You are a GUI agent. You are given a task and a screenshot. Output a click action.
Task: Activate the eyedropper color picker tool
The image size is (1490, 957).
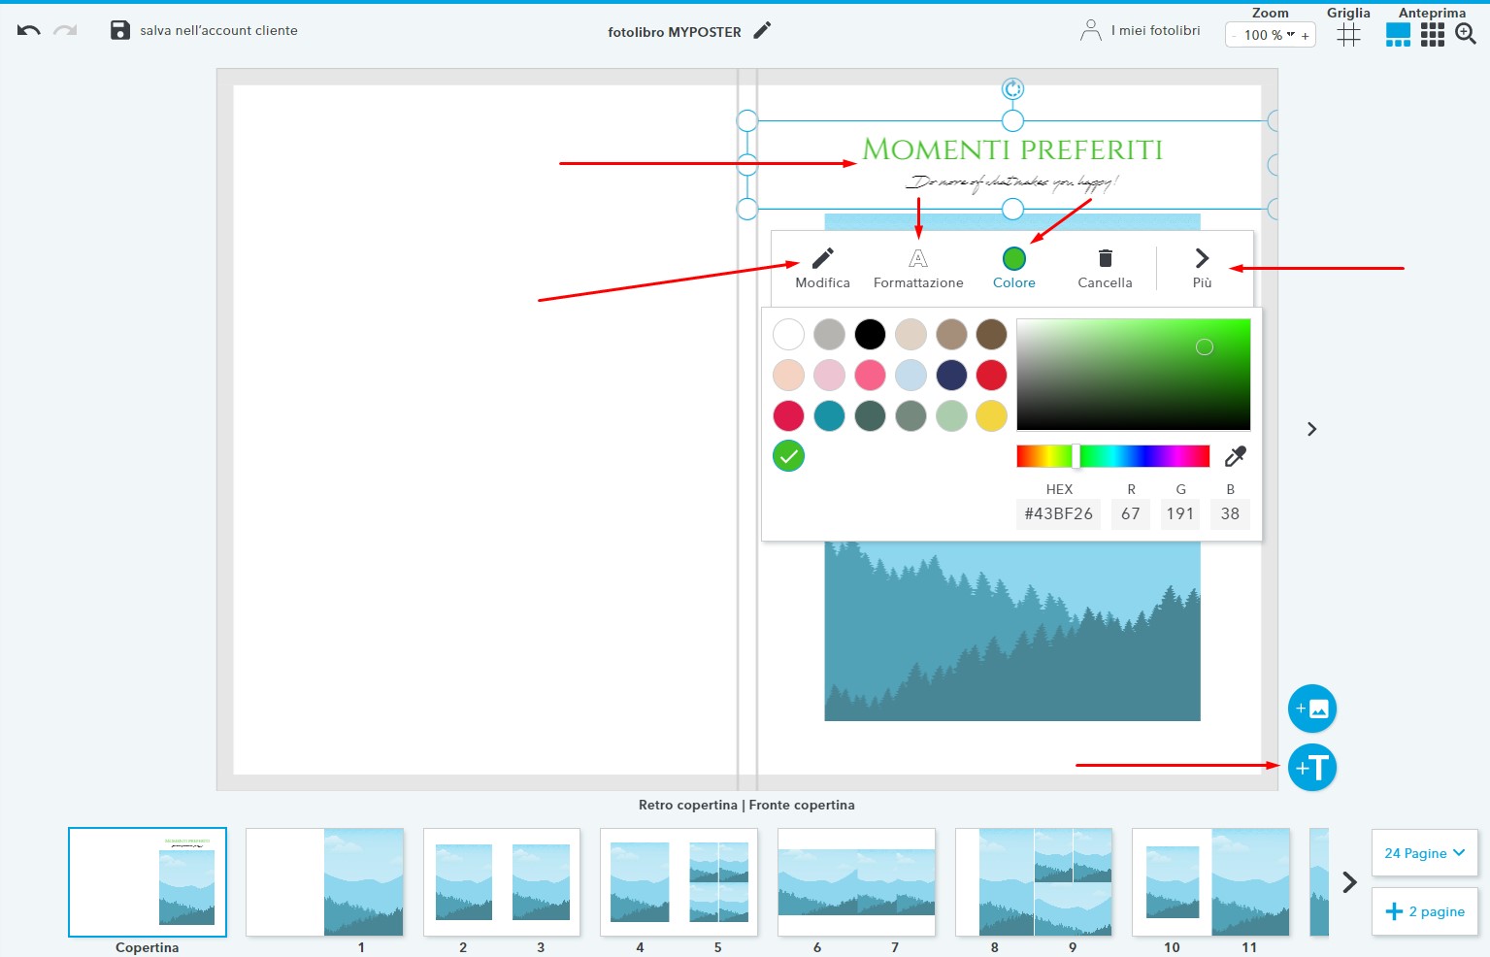pyautogui.click(x=1235, y=456)
